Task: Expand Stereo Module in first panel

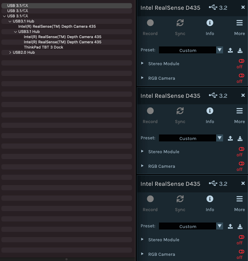Action: pyautogui.click(x=142, y=63)
